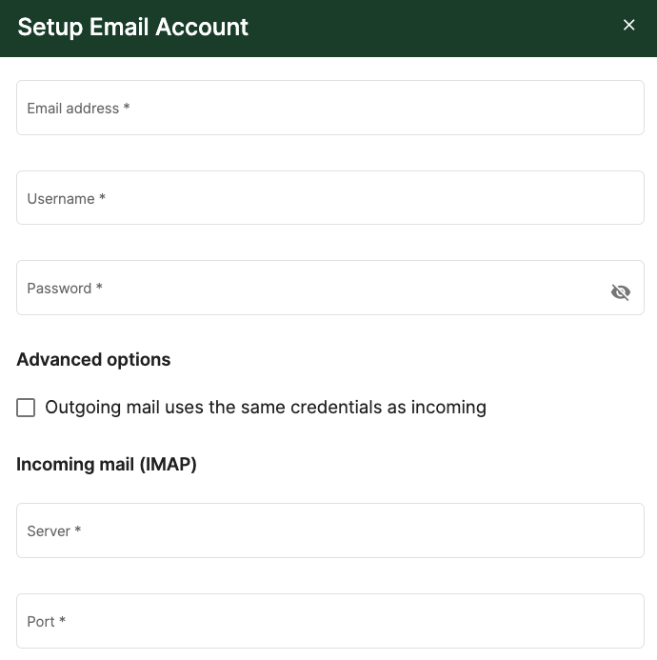Click the "Password *" placeholder label
The width and height of the screenshot is (657, 660).
click(65, 289)
